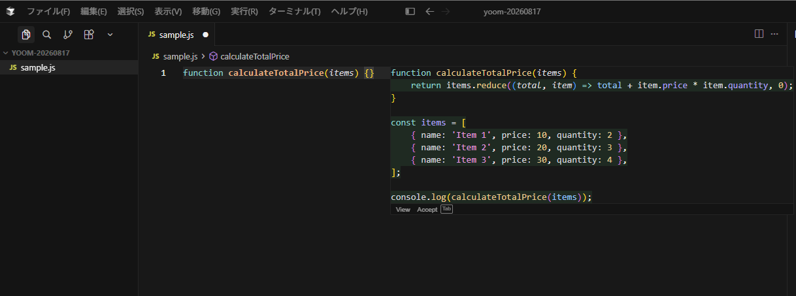
Task: Split the editor to the right
Action: click(759, 34)
